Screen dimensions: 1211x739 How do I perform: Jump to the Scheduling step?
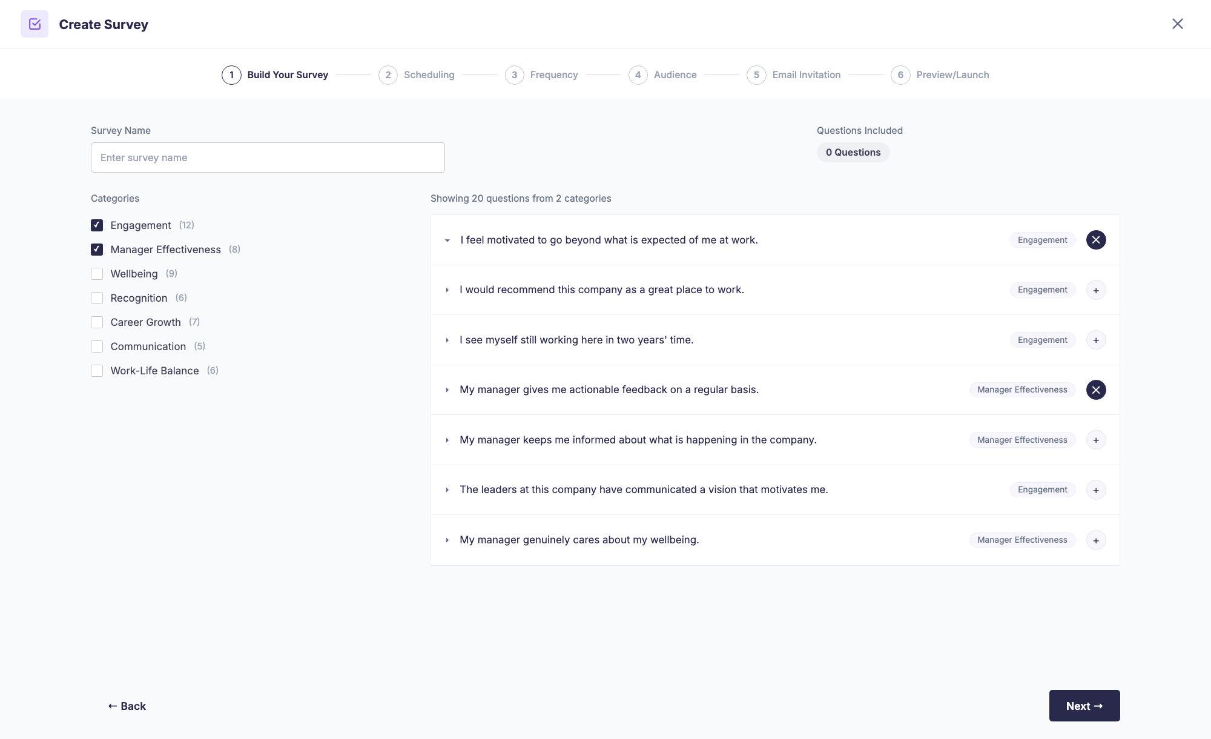[x=417, y=75]
